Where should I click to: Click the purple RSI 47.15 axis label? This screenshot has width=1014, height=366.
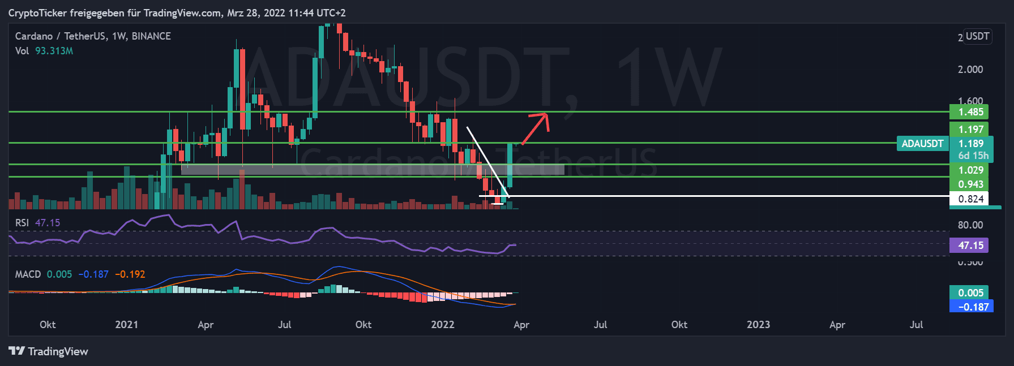pyautogui.click(x=969, y=246)
